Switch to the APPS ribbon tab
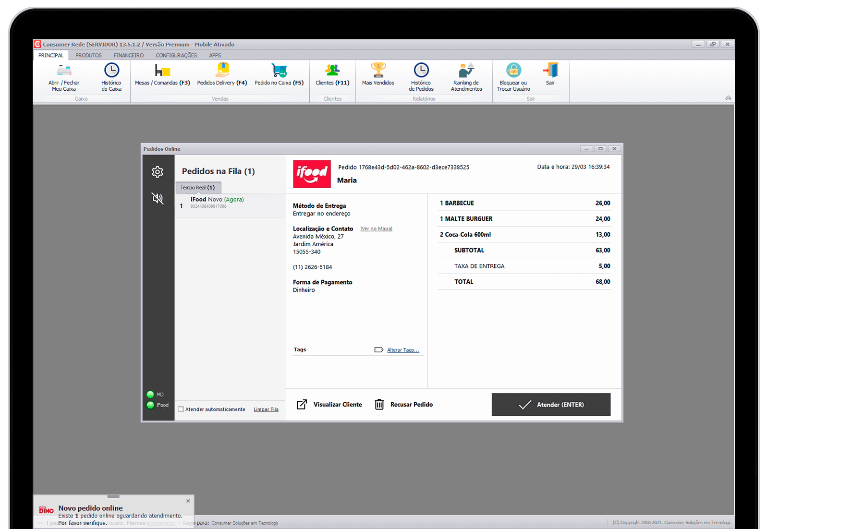Screen dimensions: 864x529 click(215, 55)
